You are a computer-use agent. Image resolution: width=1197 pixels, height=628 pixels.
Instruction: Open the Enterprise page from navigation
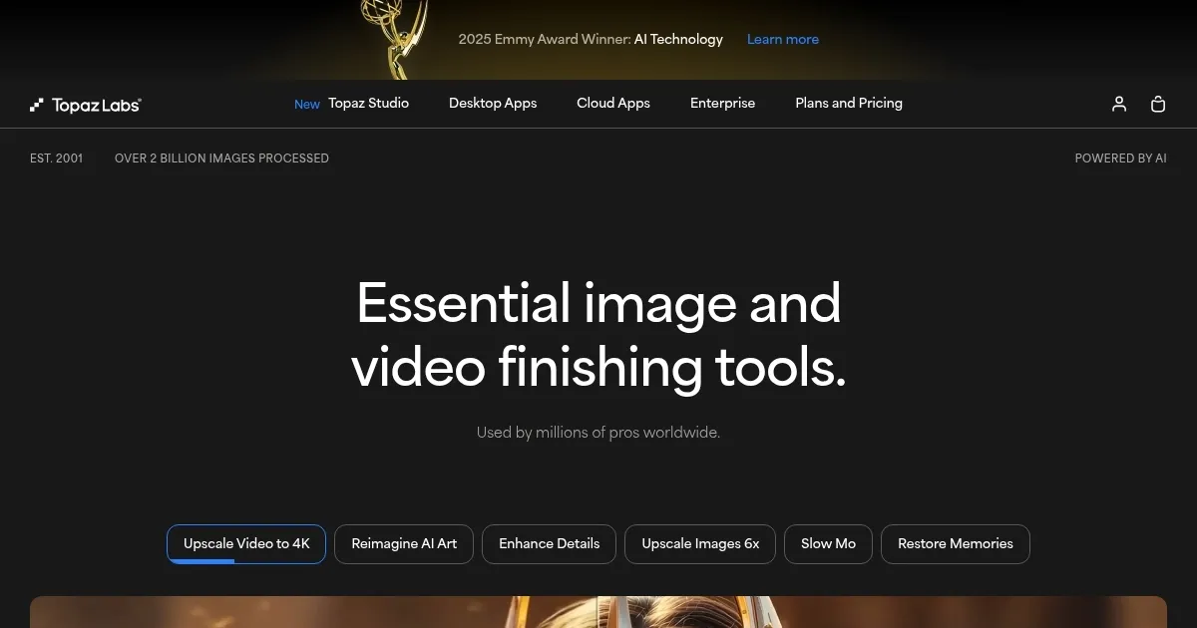(x=722, y=103)
